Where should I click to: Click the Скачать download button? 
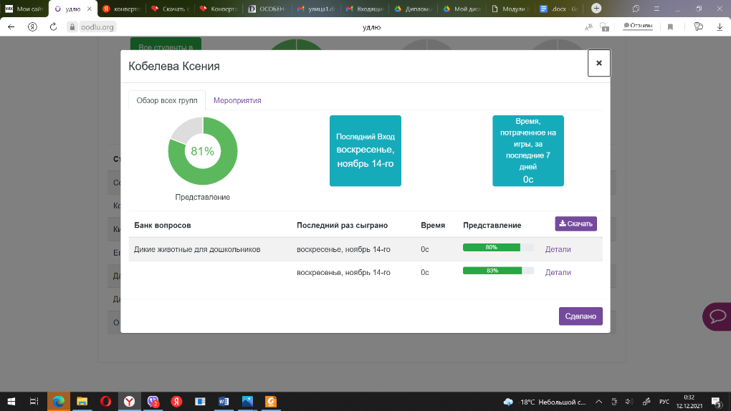(x=575, y=224)
